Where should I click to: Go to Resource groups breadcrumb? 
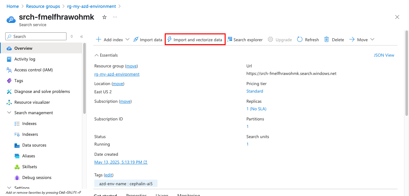[x=43, y=6]
